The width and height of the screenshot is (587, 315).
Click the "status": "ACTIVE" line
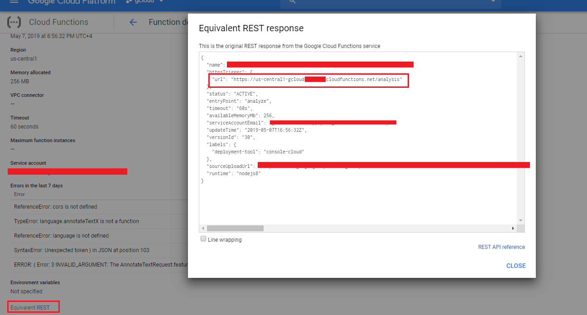coord(232,94)
